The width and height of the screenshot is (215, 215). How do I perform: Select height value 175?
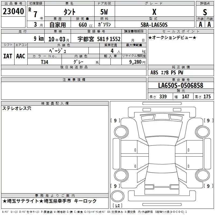coord(207,96)
